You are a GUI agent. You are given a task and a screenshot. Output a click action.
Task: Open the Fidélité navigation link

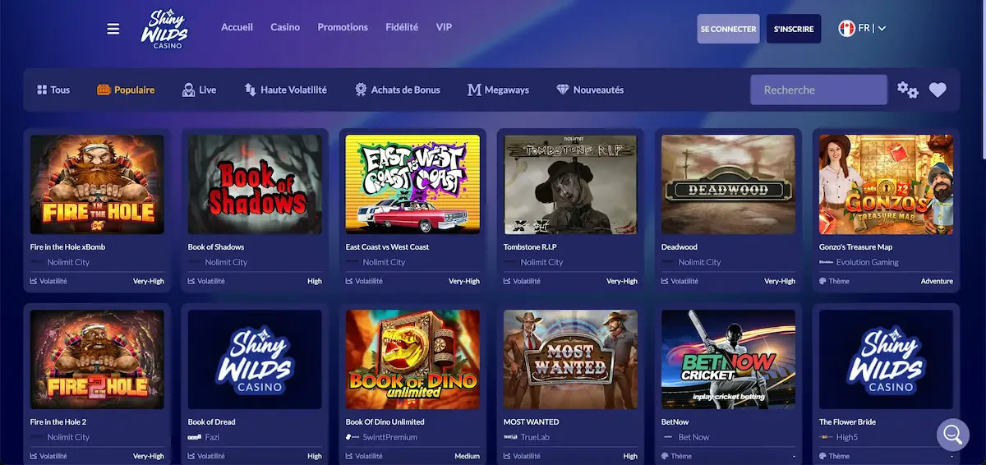click(402, 27)
